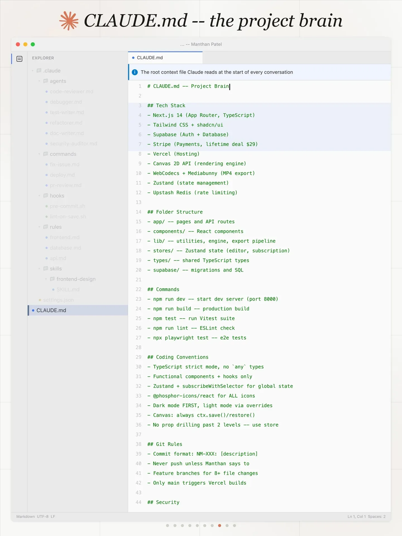
Task: Click the "Zustand (state management)" line
Action: click(188, 183)
